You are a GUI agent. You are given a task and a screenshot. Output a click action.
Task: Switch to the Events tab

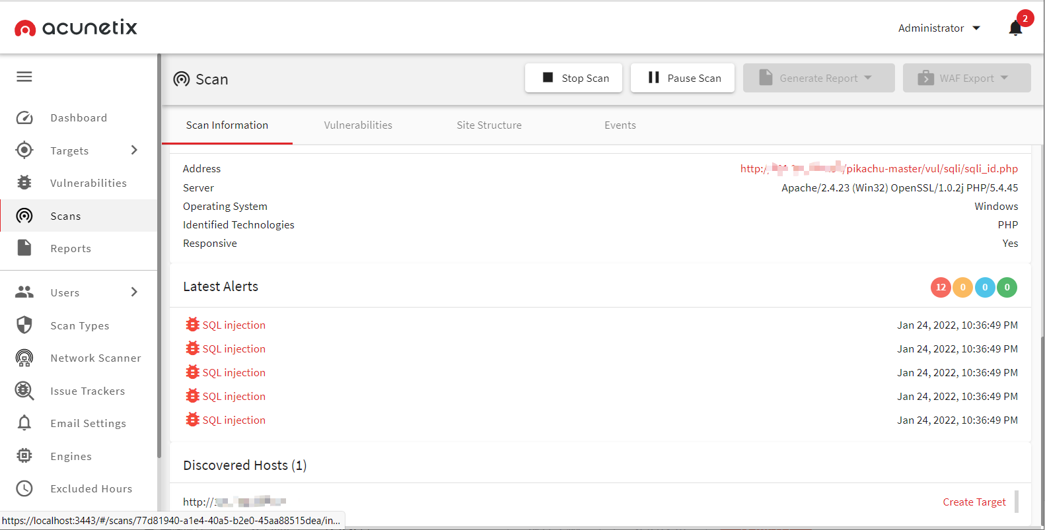(620, 125)
